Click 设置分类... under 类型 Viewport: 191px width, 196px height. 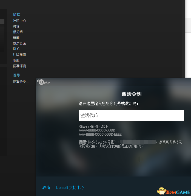click(21, 82)
